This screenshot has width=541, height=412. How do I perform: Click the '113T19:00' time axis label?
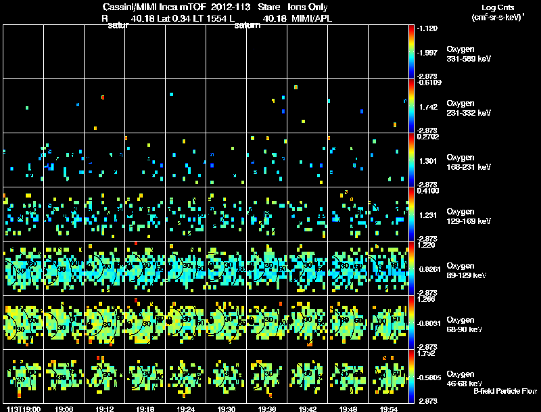pos(24,409)
